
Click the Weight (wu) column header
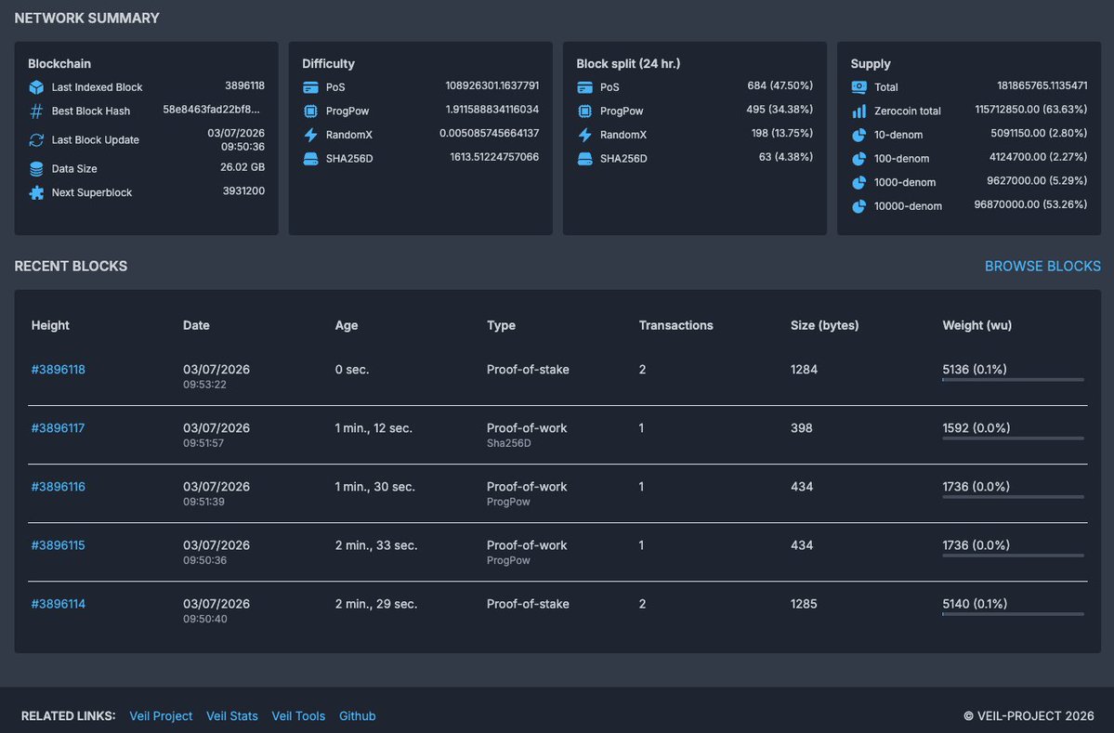pos(976,325)
